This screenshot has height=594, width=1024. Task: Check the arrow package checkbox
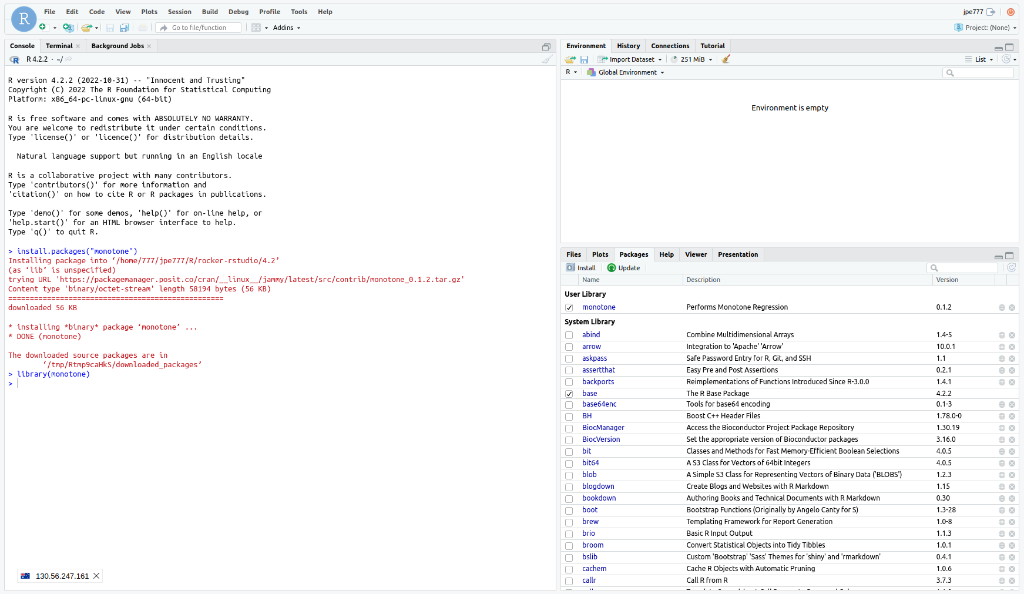[569, 347]
